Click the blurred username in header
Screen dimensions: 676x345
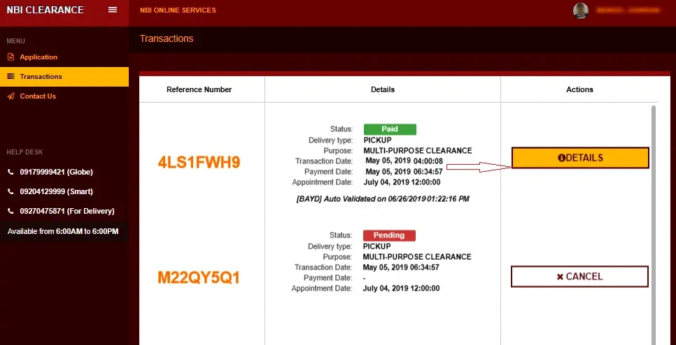pos(627,10)
